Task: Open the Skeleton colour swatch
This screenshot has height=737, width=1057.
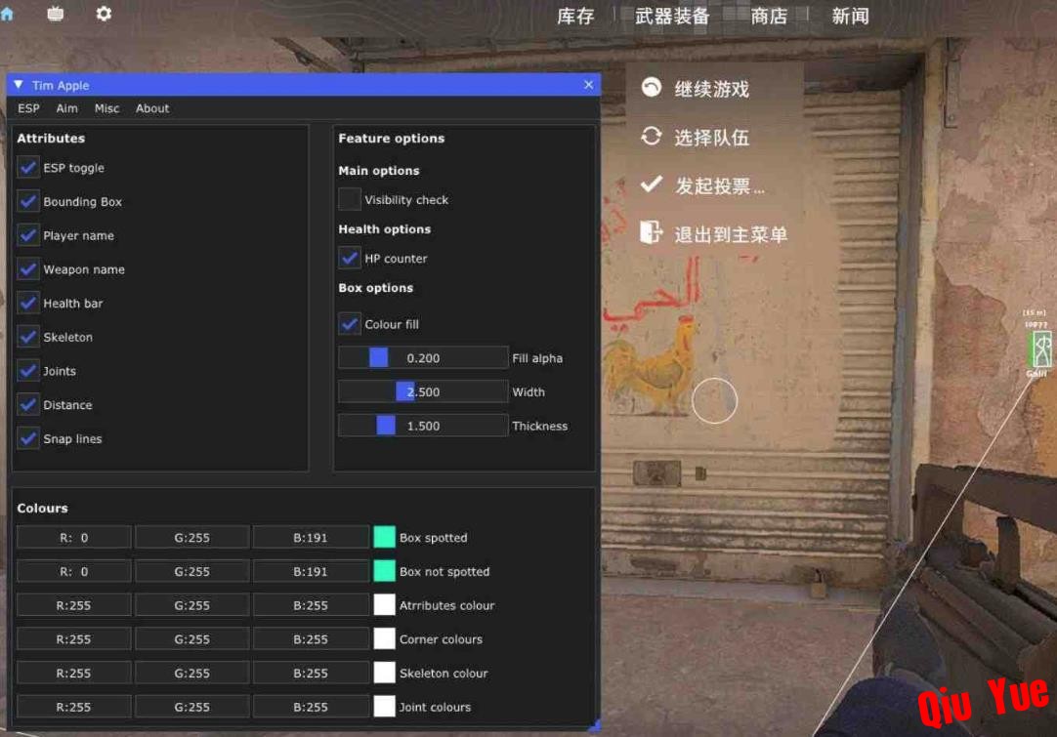Action: [384, 673]
